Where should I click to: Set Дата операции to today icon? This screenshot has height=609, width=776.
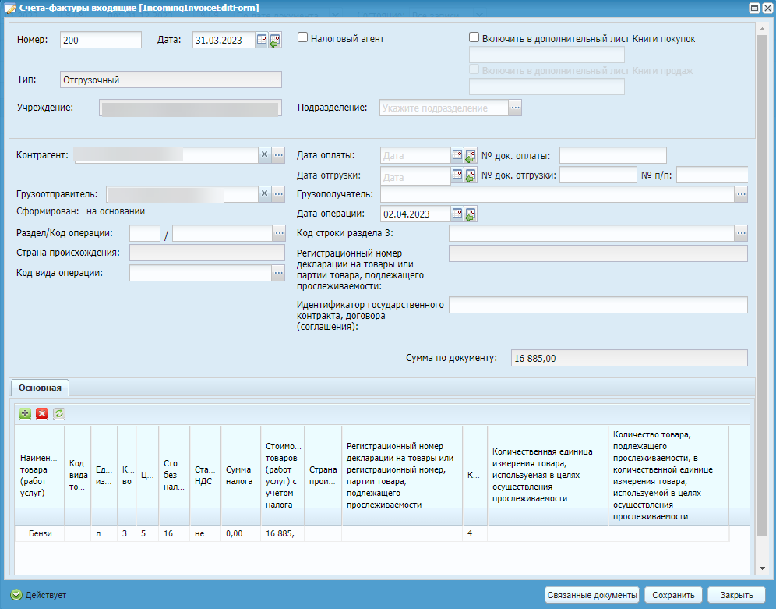click(470, 214)
